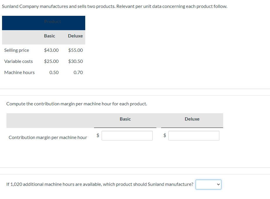
Task: Click the Deluxe column header in the product data table
Action: [75, 36]
